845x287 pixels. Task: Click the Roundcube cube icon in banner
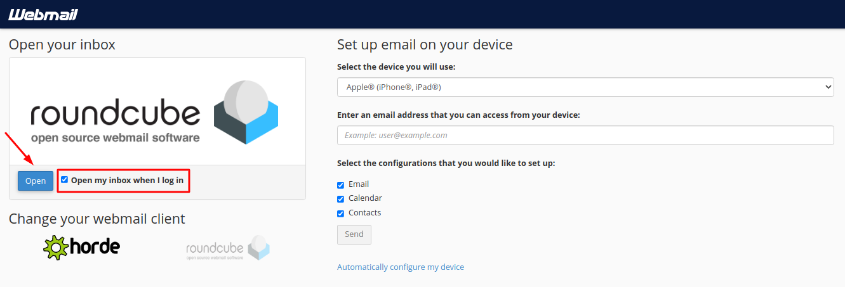[x=246, y=112]
